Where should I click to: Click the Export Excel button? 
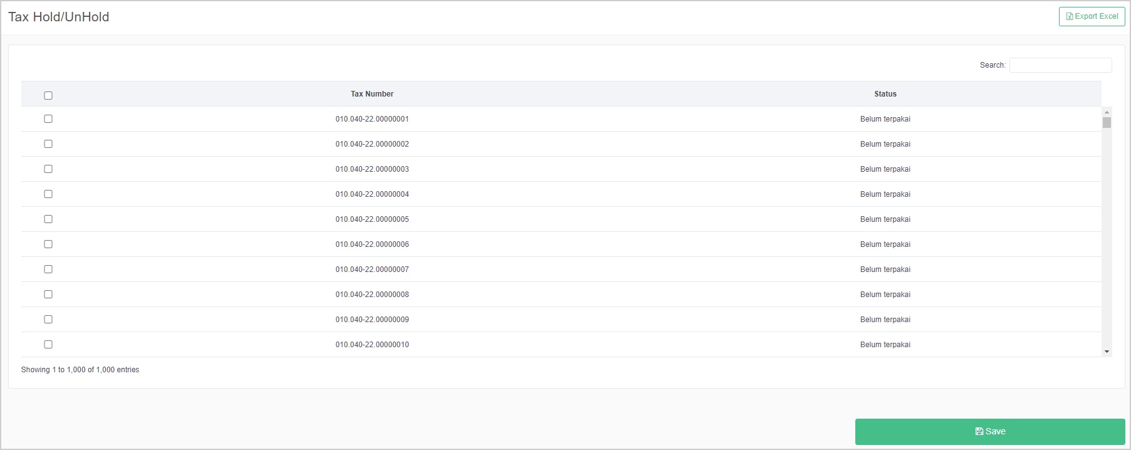pyautogui.click(x=1092, y=16)
